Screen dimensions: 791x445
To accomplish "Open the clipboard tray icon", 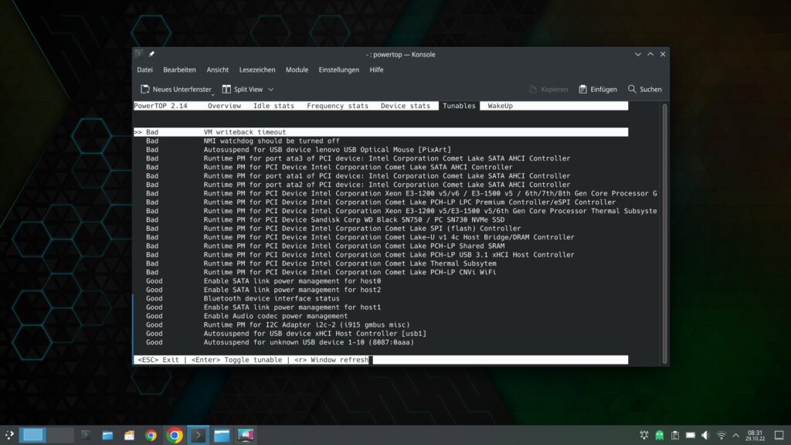I will point(675,435).
